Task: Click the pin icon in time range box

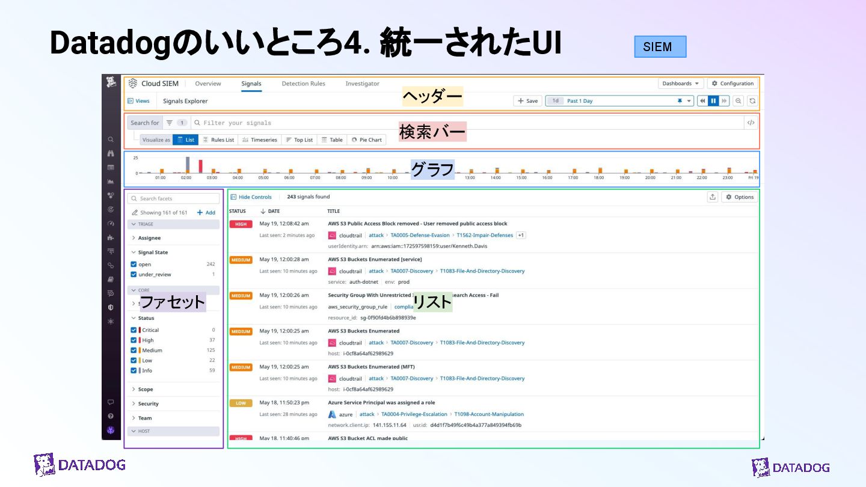Action: coord(680,101)
